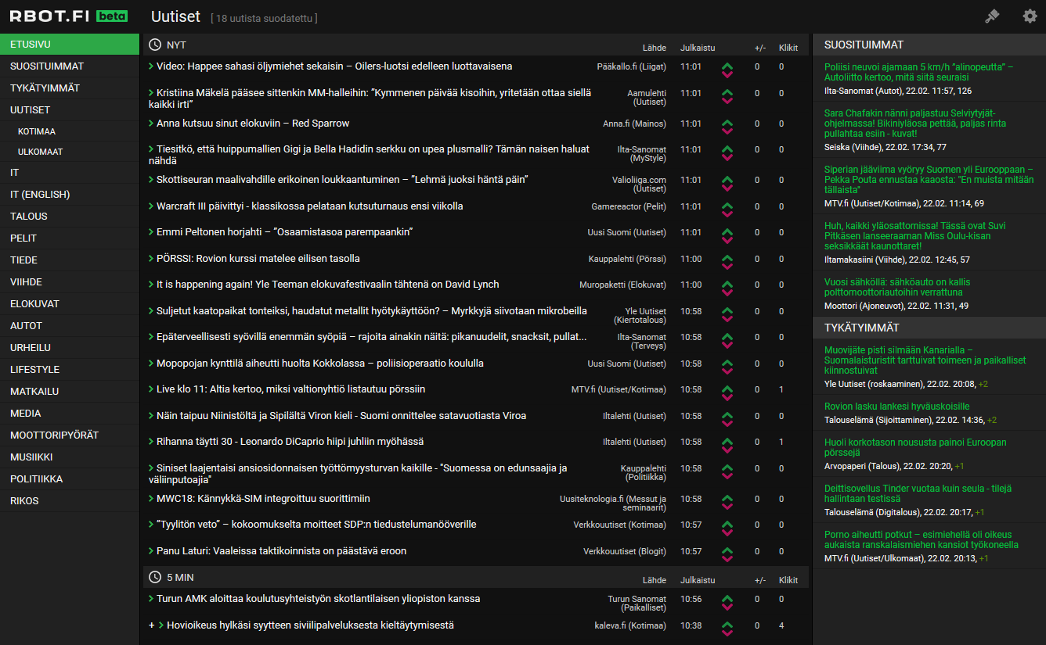Click the +/- column header above the vote arrows
The height and width of the screenshot is (645, 1046).
(759, 46)
